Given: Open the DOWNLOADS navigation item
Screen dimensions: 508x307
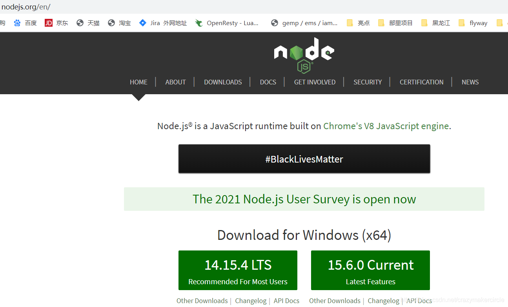Looking at the screenshot, I should pyautogui.click(x=223, y=82).
